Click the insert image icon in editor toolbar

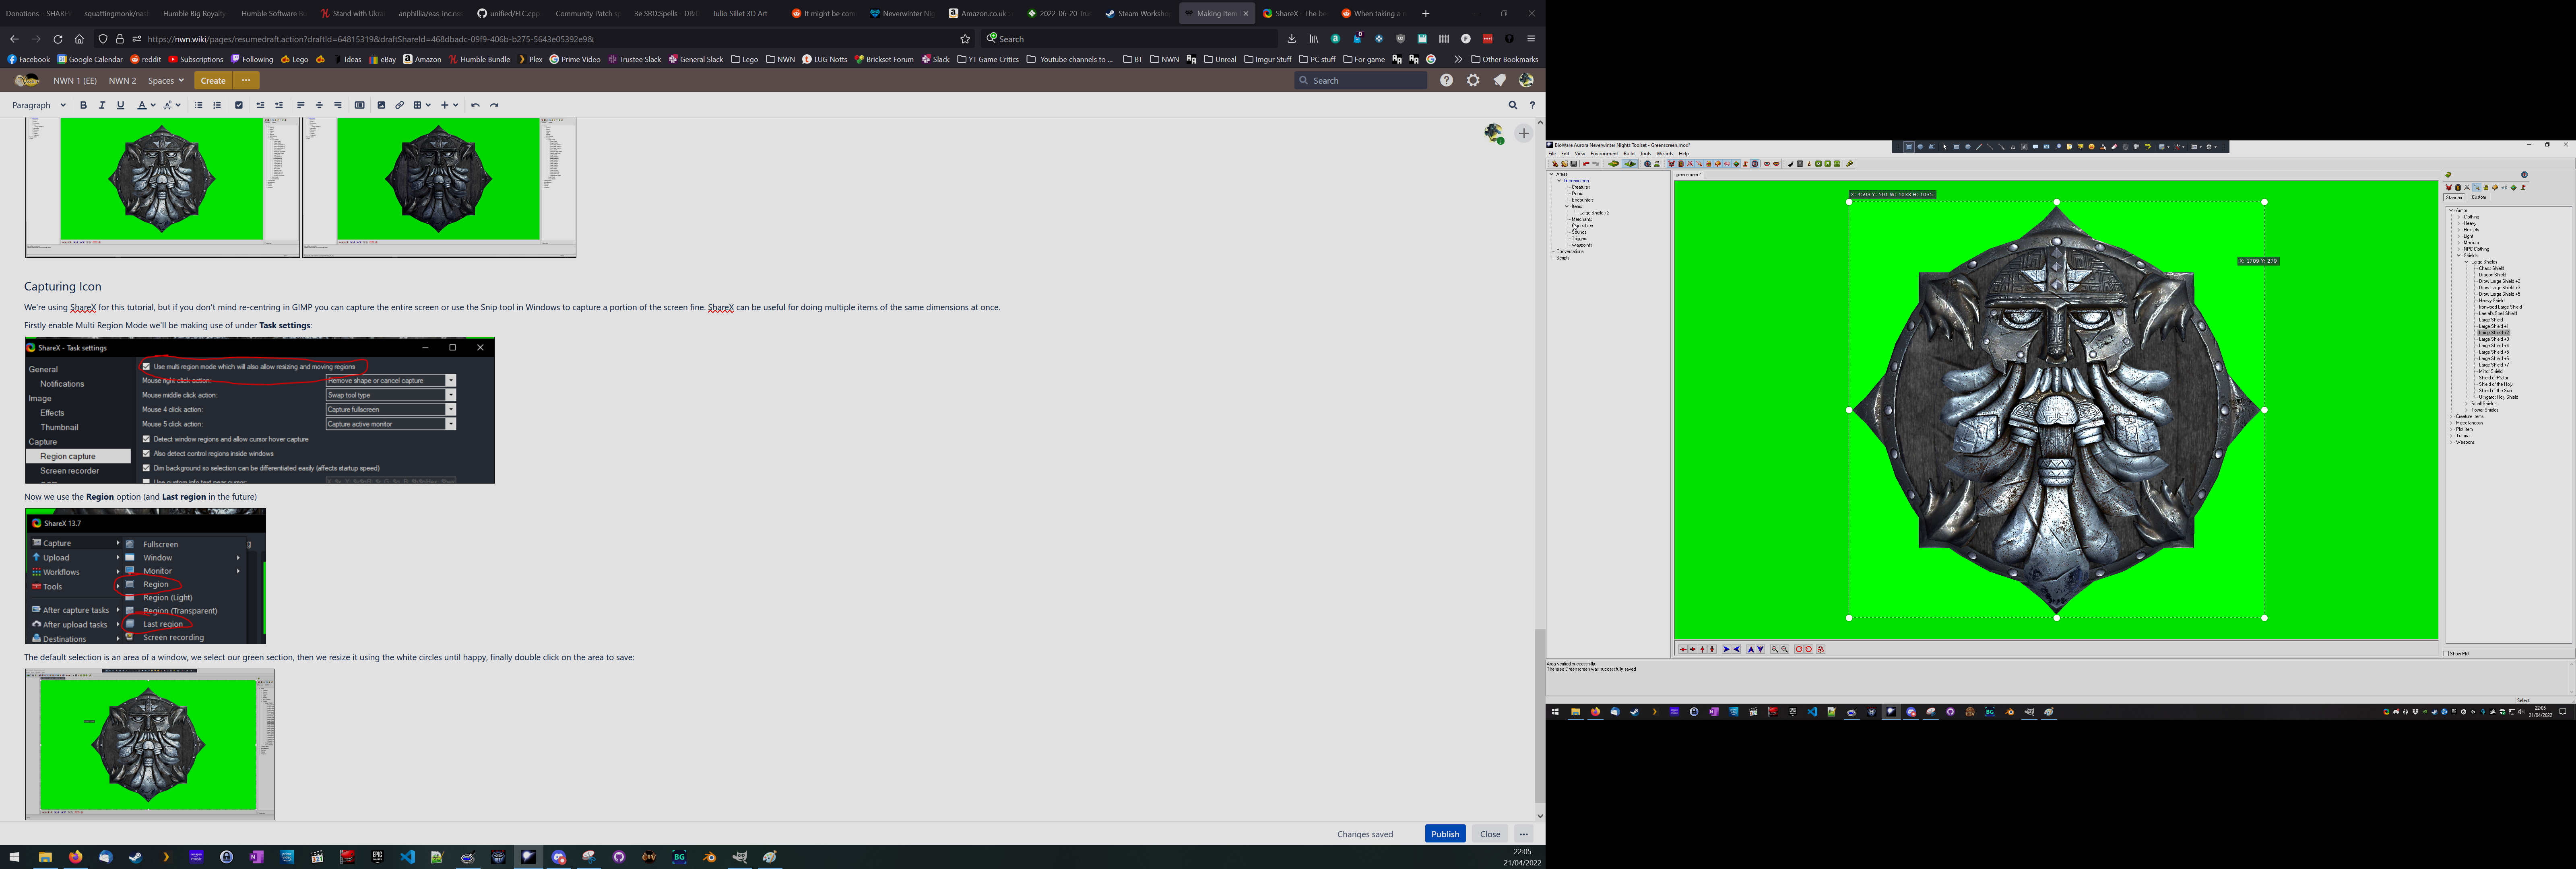tap(381, 105)
